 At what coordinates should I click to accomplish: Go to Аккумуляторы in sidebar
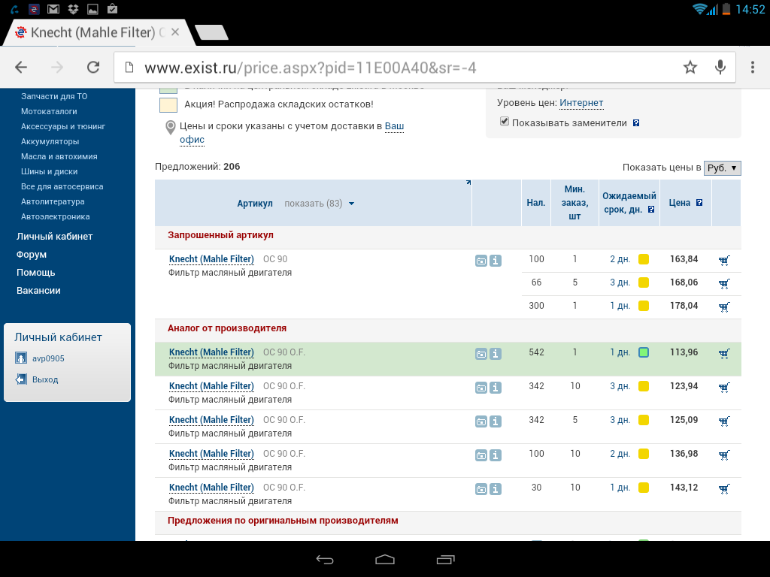coord(50,141)
